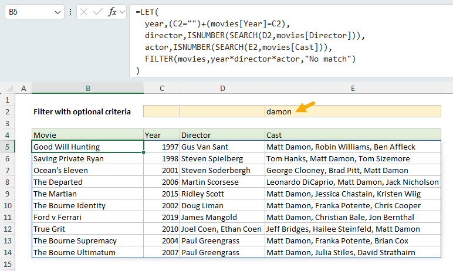Select row 1 header

[7, 100]
